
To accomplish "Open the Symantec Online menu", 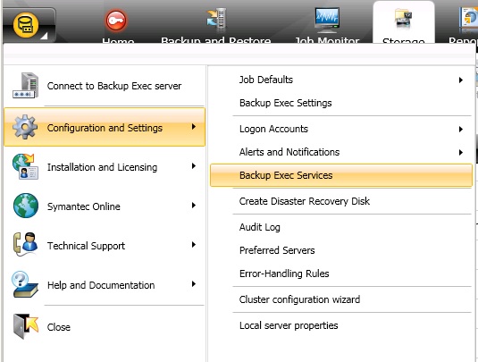I will point(105,206).
